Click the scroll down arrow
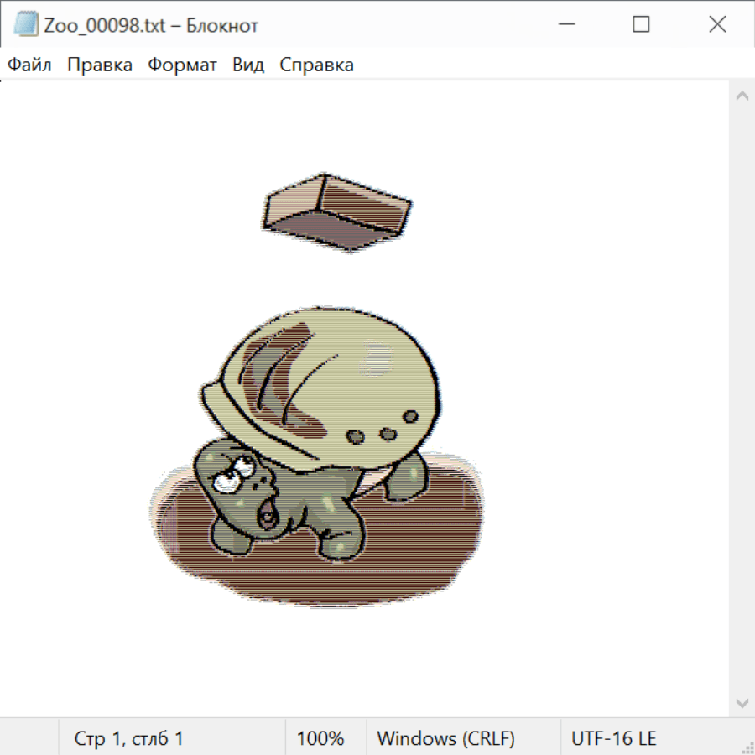 pos(742,702)
